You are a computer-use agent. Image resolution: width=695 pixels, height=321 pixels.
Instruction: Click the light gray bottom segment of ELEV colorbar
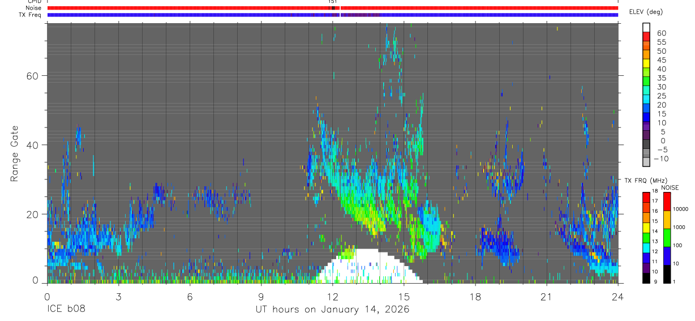pos(646,162)
